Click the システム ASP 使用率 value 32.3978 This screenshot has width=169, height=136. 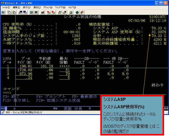(x=159, y=32)
